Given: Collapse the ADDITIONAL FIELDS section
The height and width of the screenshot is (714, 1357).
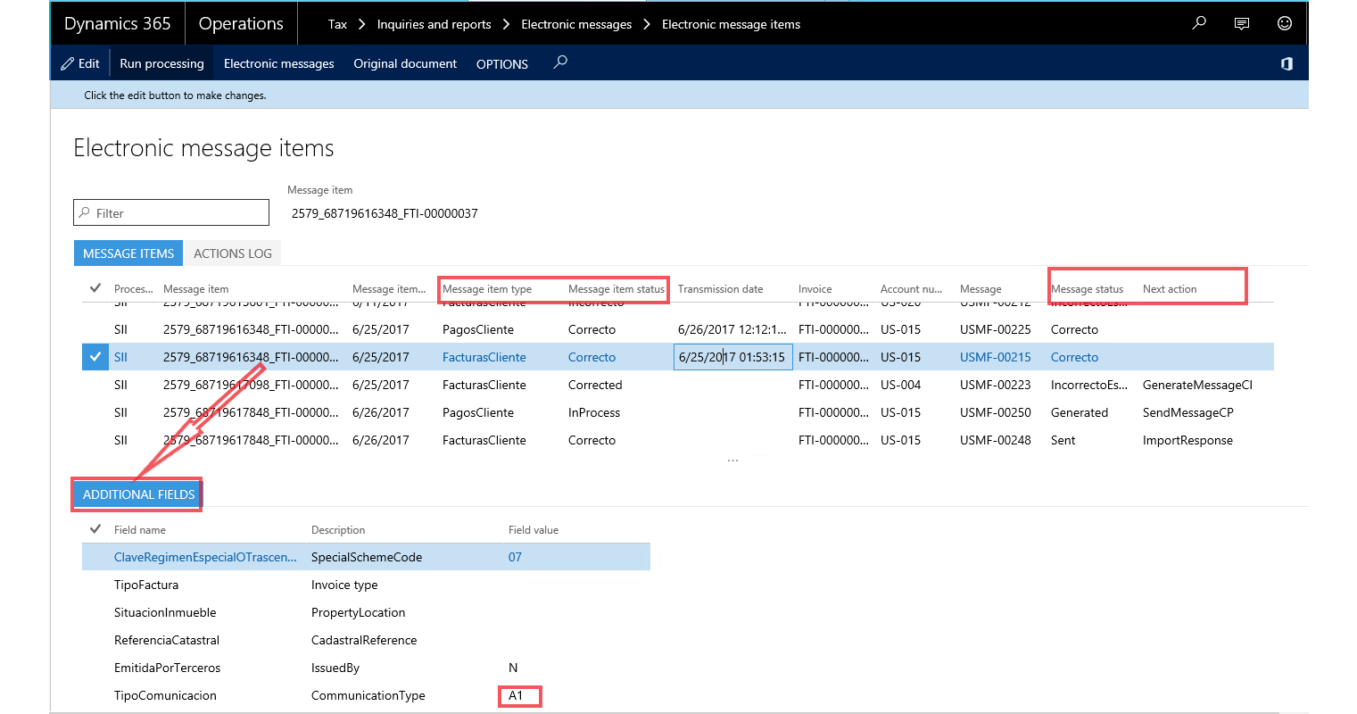Looking at the screenshot, I should coord(137,494).
